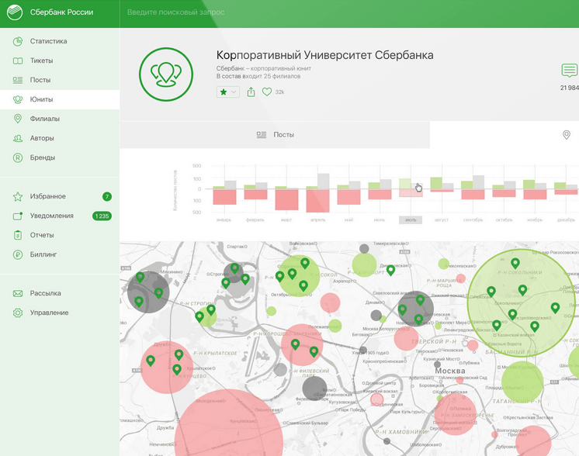
Task: Switch to the map pin tab icon
Action: (x=566, y=135)
